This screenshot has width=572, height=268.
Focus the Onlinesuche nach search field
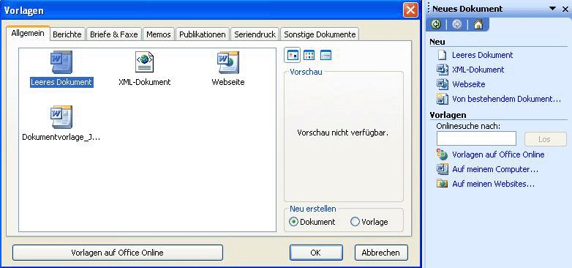(476, 138)
